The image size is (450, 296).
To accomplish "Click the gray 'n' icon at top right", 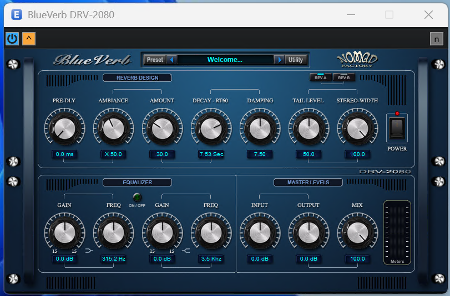I will click(x=437, y=39).
